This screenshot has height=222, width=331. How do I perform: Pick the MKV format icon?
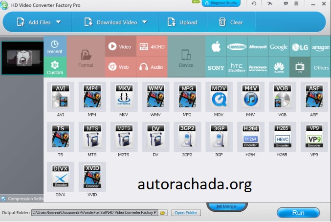click(x=124, y=97)
